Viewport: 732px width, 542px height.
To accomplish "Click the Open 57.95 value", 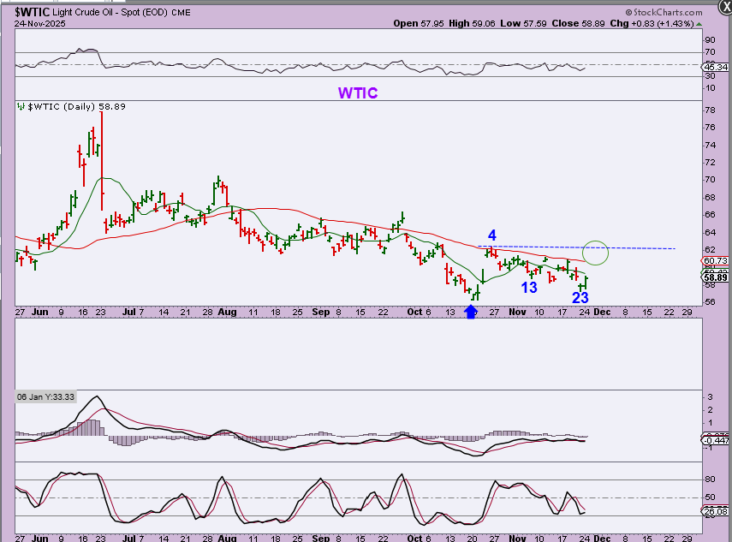I will [419, 23].
